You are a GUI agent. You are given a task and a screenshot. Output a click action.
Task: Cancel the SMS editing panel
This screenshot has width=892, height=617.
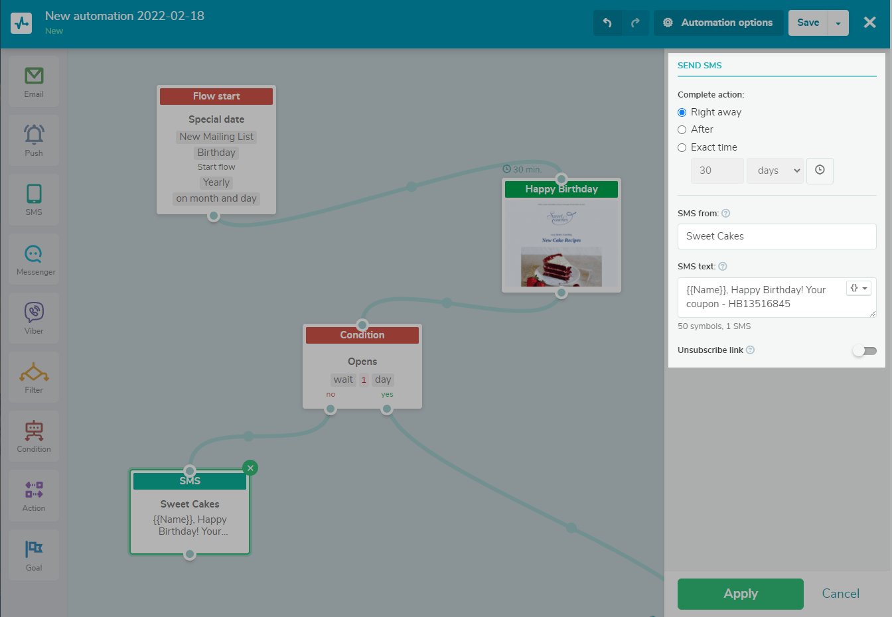pos(840,593)
